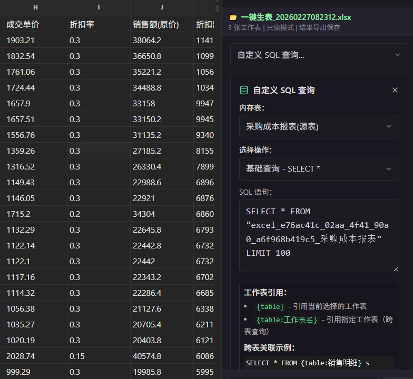Grab the SQL text area resize handle
413x379 pixels.
(x=396, y=269)
